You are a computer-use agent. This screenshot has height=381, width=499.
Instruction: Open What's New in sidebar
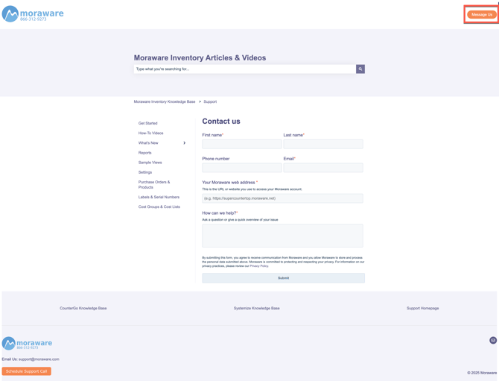(148, 142)
